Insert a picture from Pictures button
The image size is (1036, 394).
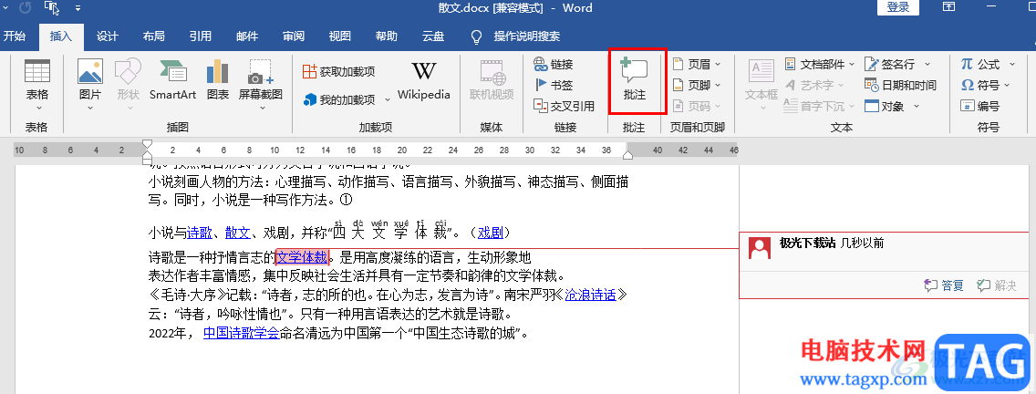click(x=90, y=80)
